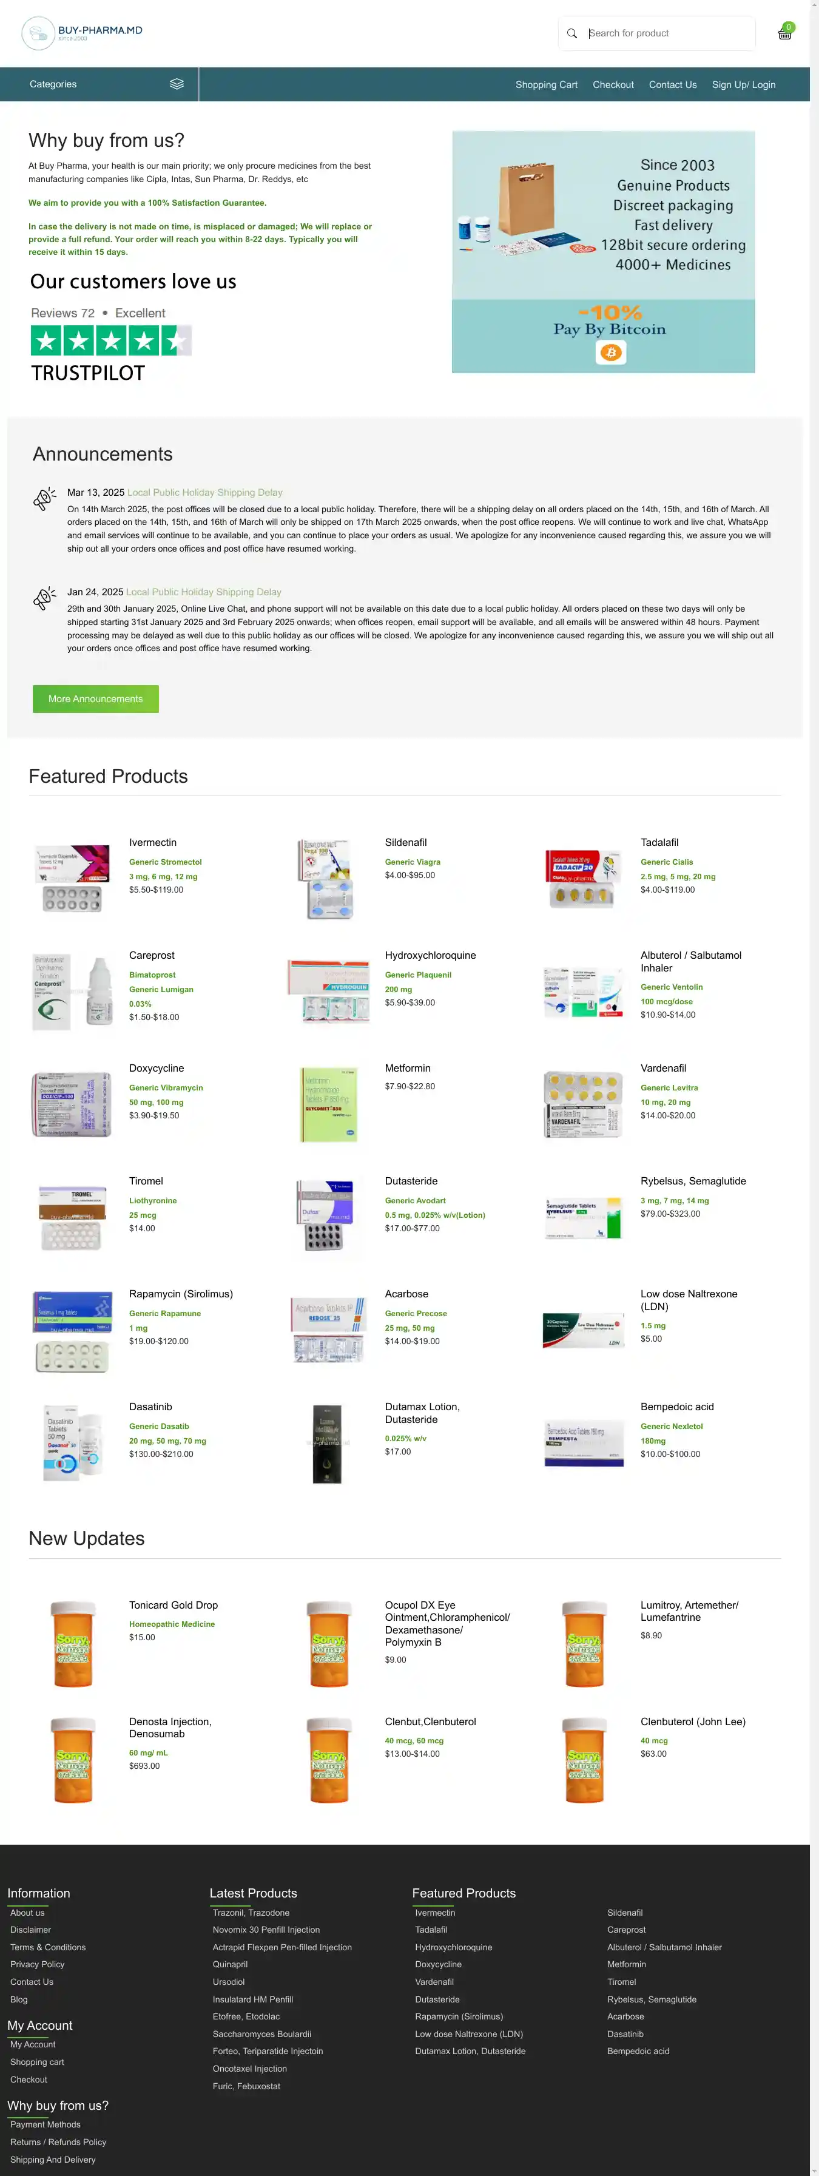Click the second announcement megaphone icon
This screenshot has height=2176, width=819.
(45, 598)
